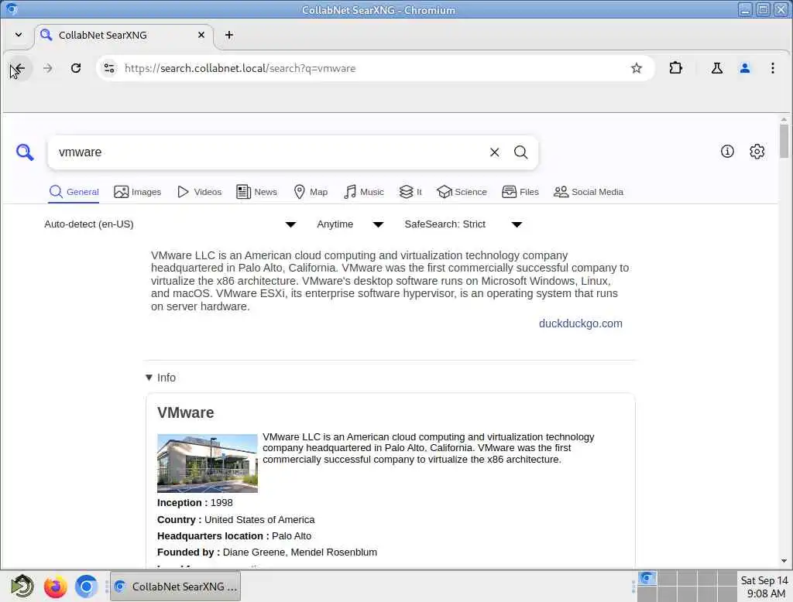Screen dimensions: 793x602
Task: Open the About info icon
Action: pyautogui.click(x=727, y=151)
